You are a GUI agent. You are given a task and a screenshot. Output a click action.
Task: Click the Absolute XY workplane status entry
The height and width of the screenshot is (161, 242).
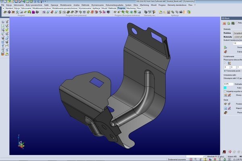coord(216,157)
